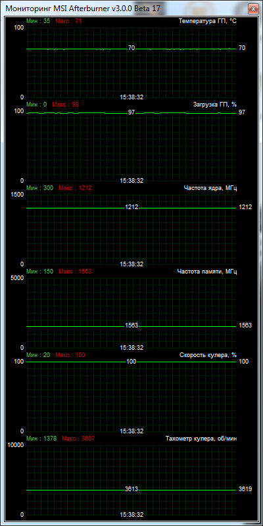Click the 'Макс : 1563' memory clock maximum

(x=75, y=272)
